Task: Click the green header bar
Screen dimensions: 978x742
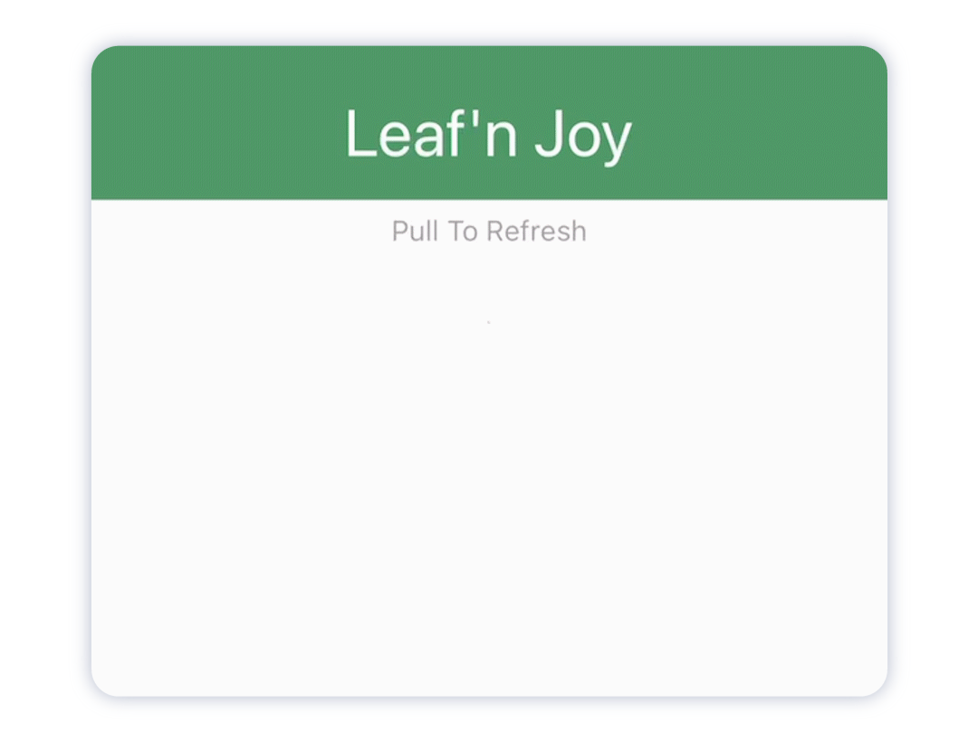Action: [489, 122]
